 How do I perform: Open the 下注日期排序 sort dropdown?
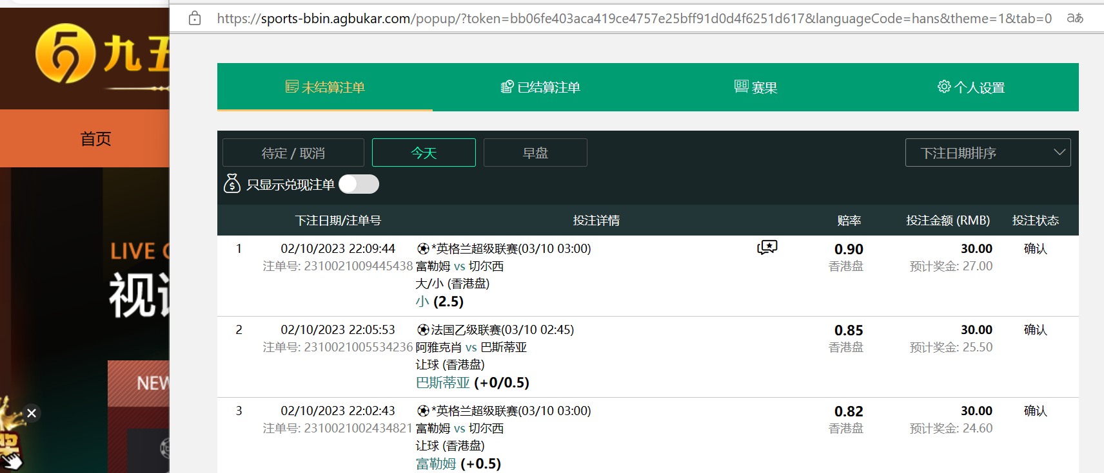988,153
